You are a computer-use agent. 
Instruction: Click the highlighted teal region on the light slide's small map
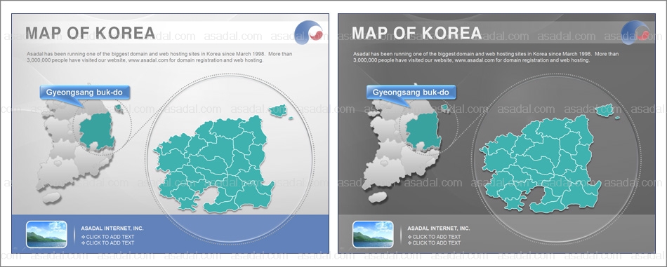[x=97, y=131]
